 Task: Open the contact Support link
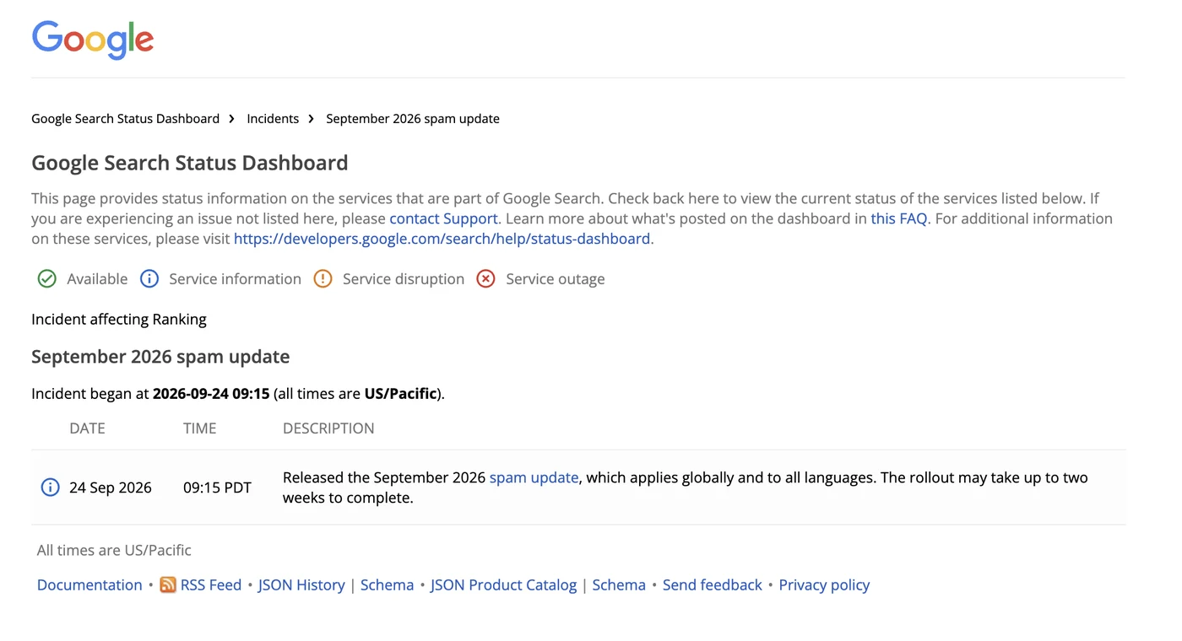(443, 218)
